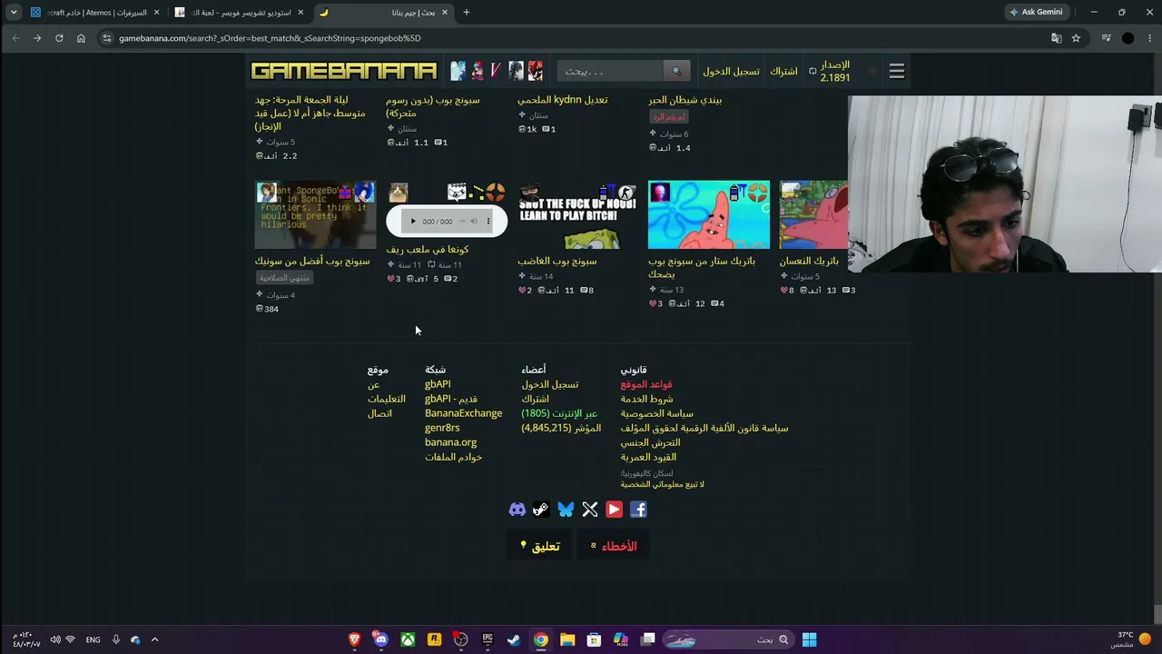Open Steam from the taskbar
Image resolution: width=1162 pixels, height=654 pixels.
514,639
